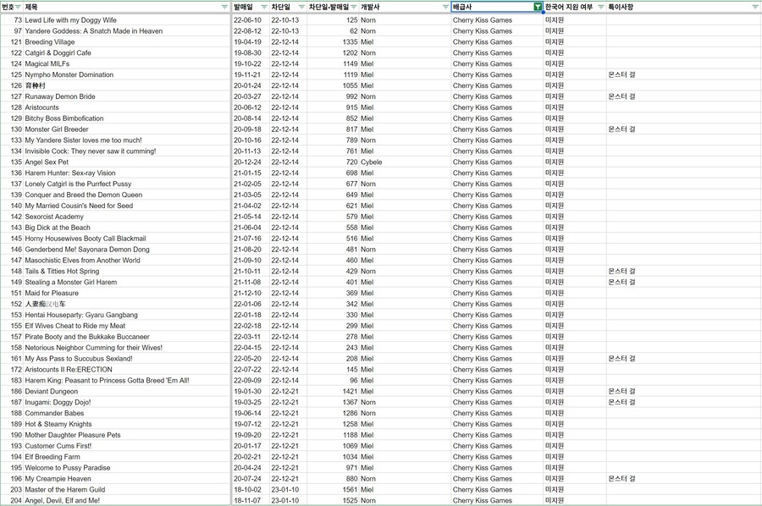Select title cell 'Commander Babes'

pyautogui.click(x=54, y=413)
